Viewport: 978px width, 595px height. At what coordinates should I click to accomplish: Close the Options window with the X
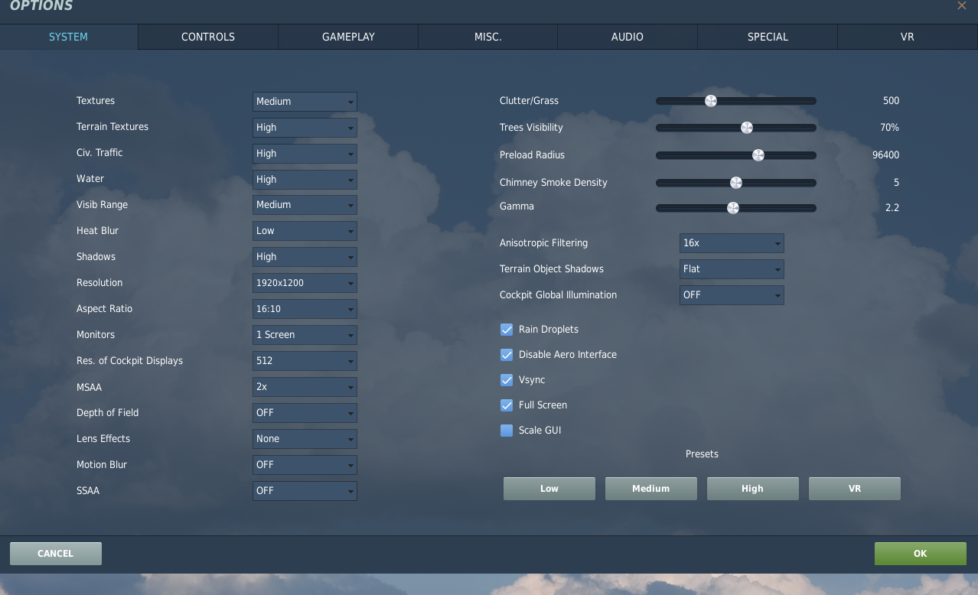point(962,5)
